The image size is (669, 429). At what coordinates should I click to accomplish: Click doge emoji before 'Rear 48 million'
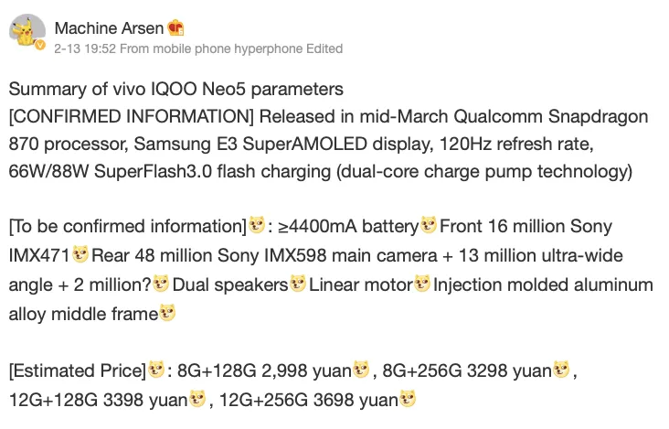(81, 254)
